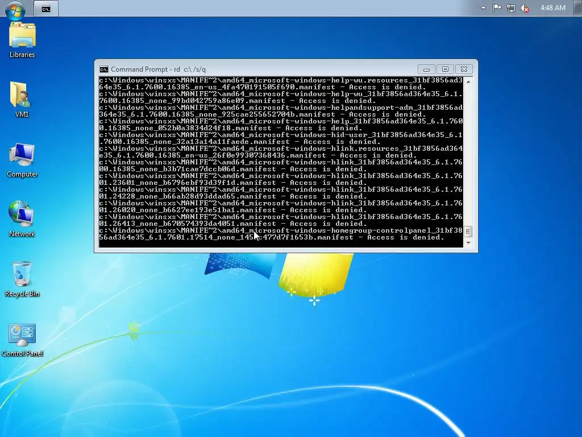This screenshot has height=437, width=582.
Task: Click the line containing helpandsupport-adm
Action: pyautogui.click(x=281, y=108)
